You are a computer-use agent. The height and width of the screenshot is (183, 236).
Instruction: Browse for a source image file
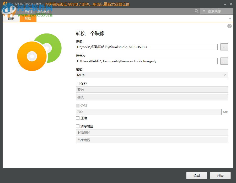(x=224, y=47)
